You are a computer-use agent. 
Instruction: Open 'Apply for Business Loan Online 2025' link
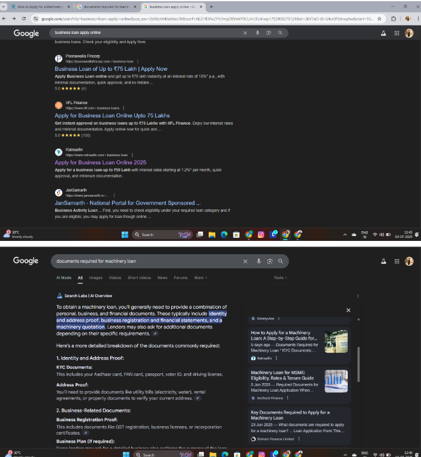100,163
